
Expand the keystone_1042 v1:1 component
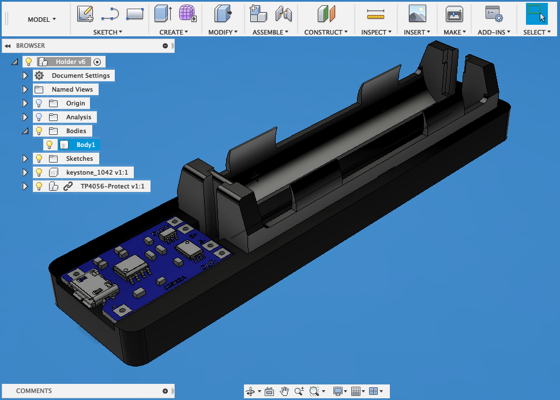(x=25, y=172)
